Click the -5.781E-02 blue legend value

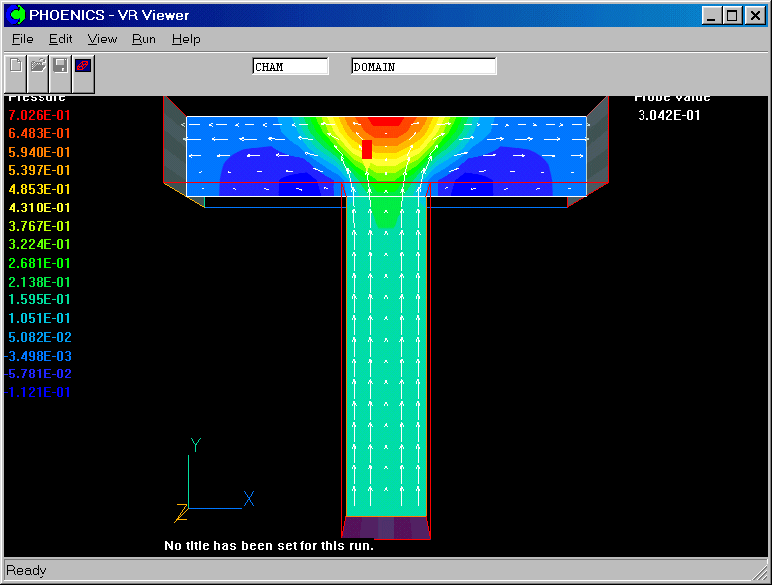40,375
